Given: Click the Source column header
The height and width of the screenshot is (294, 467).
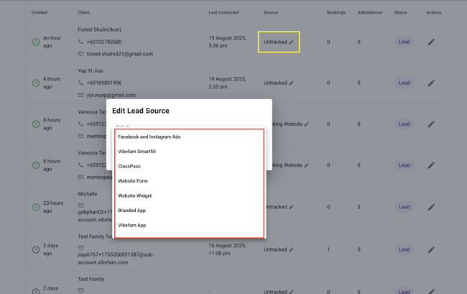Looking at the screenshot, I should 271,12.
